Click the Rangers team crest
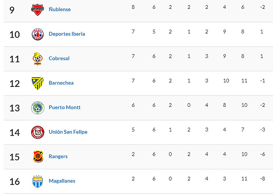Viewport: 273px width, 196px height. [37, 156]
